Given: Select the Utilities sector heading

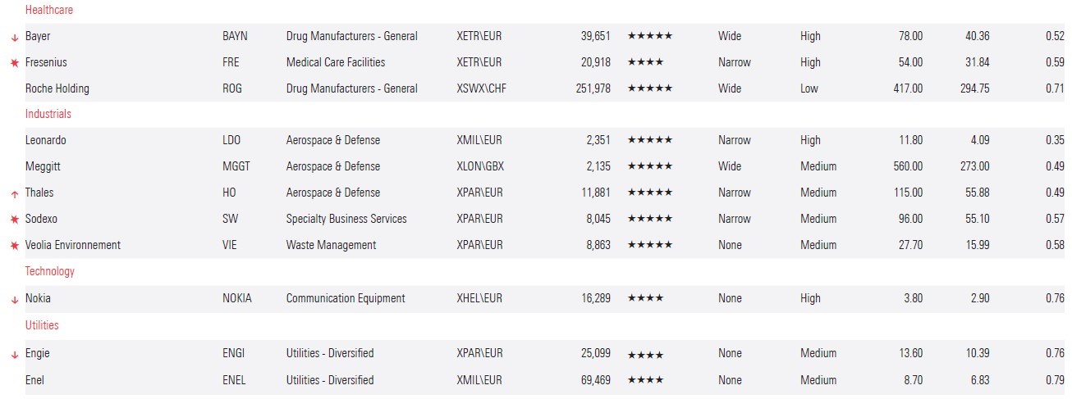Looking at the screenshot, I should [x=42, y=325].
